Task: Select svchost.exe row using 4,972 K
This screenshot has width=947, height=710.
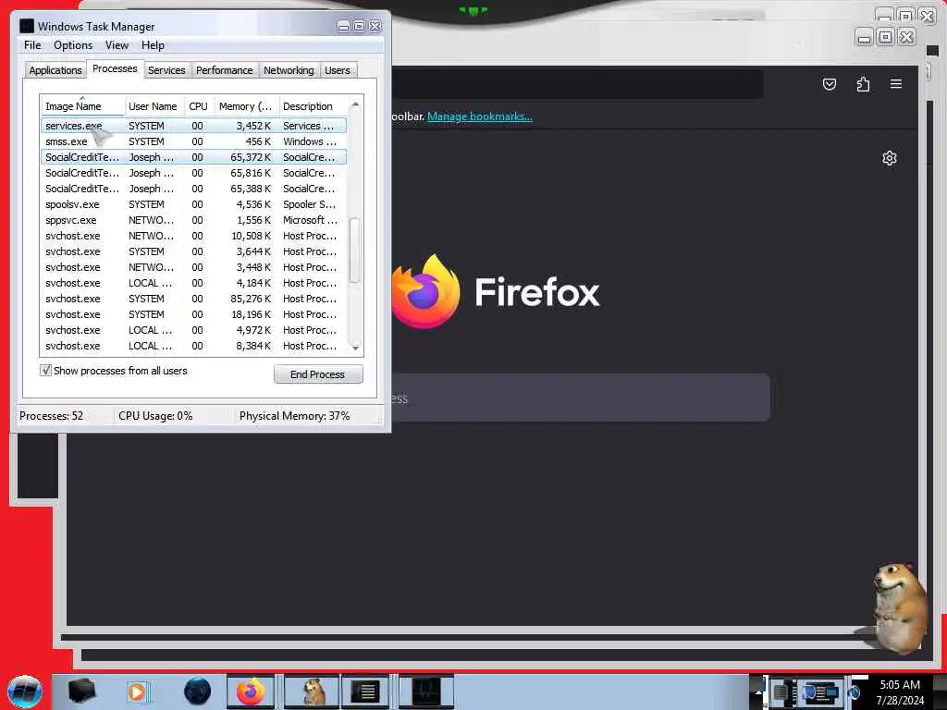Action: coord(194,330)
